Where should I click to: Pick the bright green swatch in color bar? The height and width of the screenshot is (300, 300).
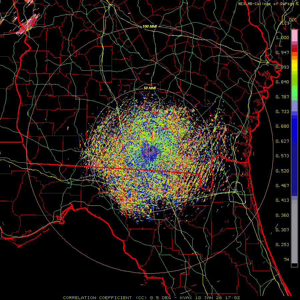click(294, 91)
